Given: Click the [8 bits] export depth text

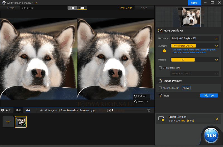Looking at the screenshot, I should pos(190,121).
